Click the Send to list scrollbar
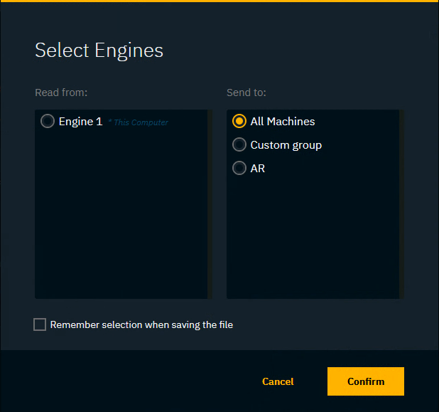The image size is (439, 412). click(x=401, y=204)
